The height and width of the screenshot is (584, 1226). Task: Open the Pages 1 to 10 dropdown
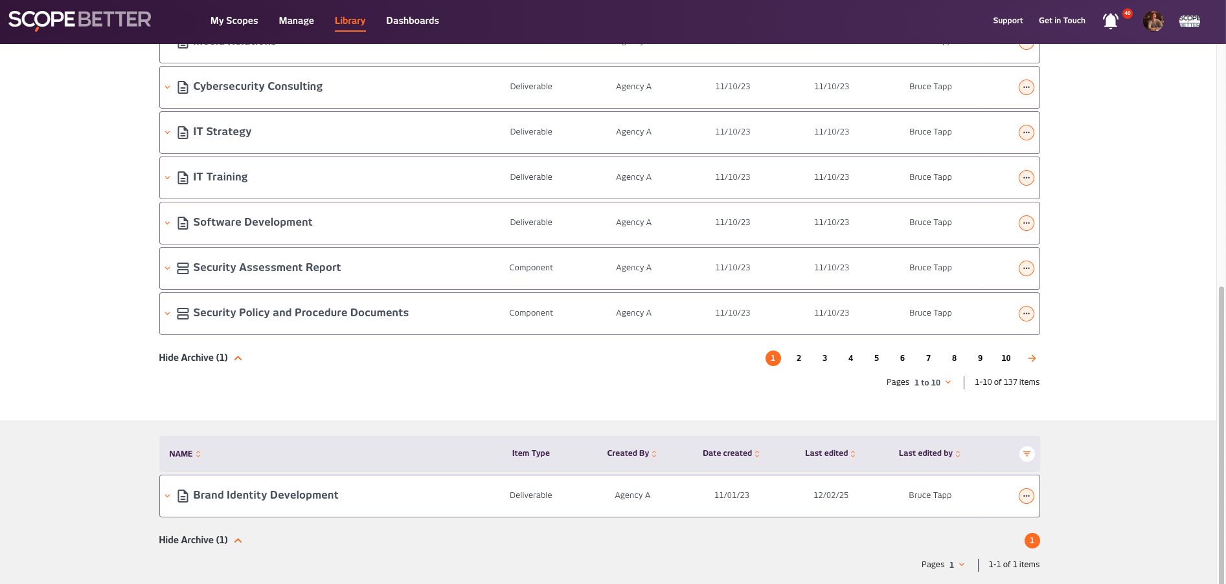click(933, 383)
